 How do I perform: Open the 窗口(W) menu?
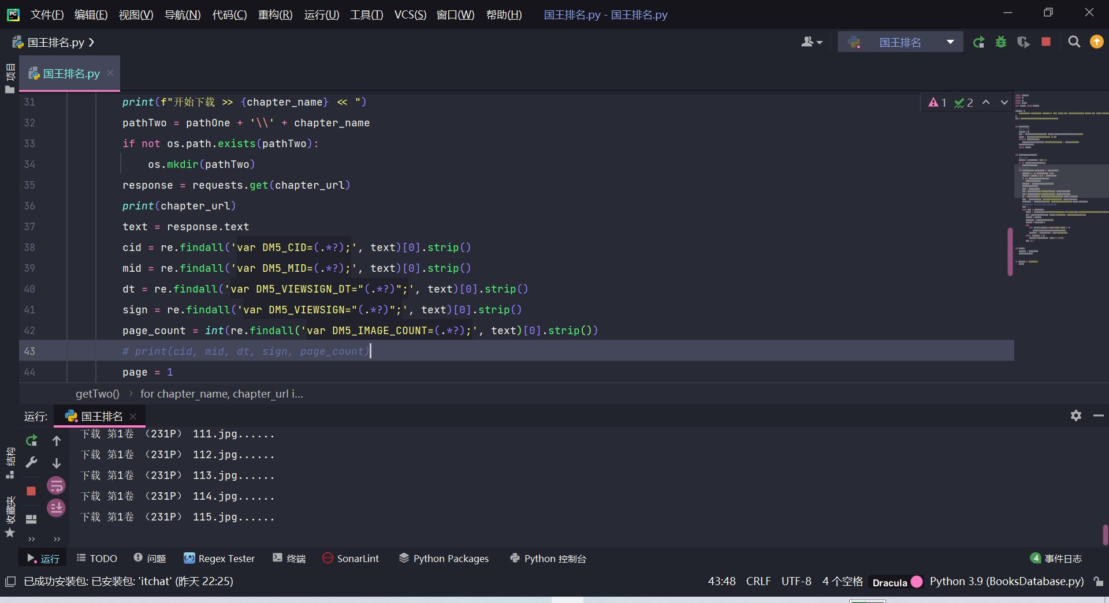(x=456, y=14)
